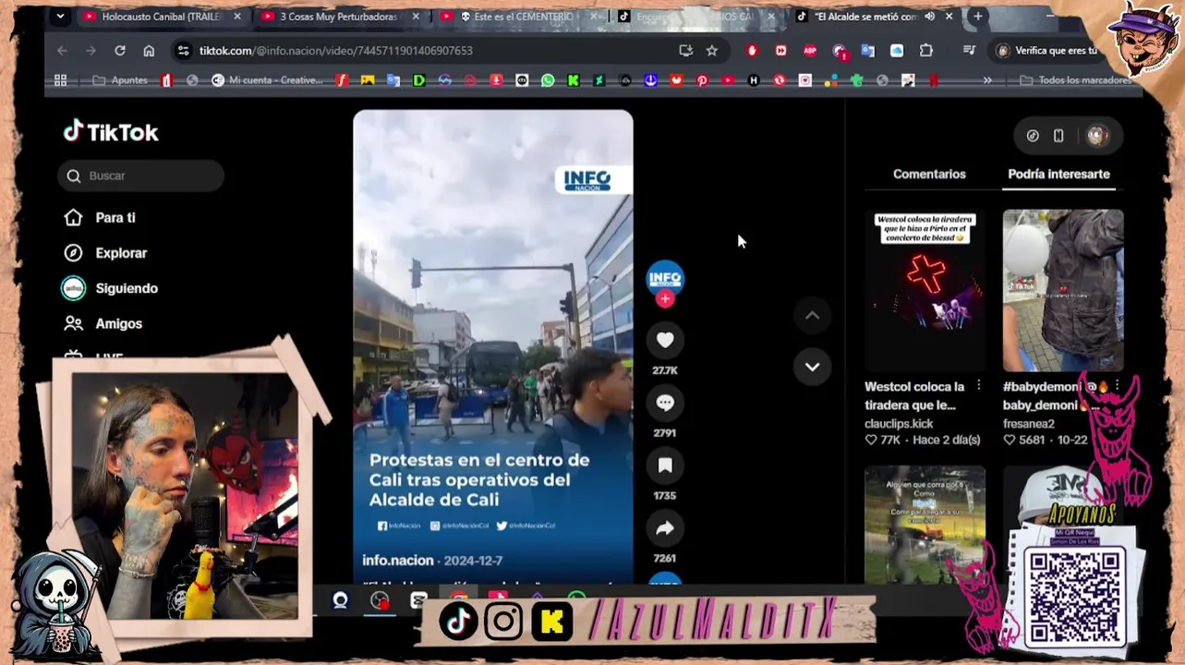Screen dimensions: 1185x665
Task: Open more options on Westcol video card
Action: click(979, 386)
